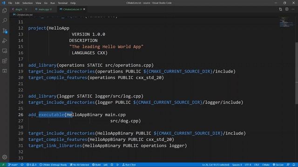Open the Run menu

coord(53,3)
